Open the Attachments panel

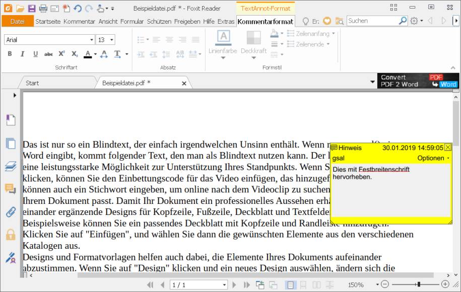[x=11, y=211]
